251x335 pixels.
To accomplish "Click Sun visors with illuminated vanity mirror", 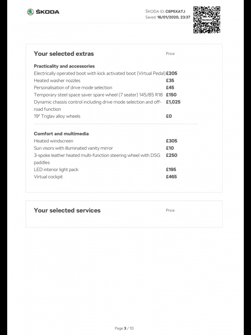I will (74, 148).
